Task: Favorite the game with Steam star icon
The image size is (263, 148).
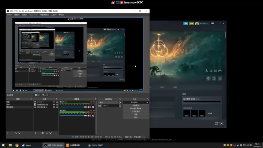Action: pyautogui.click(x=220, y=78)
